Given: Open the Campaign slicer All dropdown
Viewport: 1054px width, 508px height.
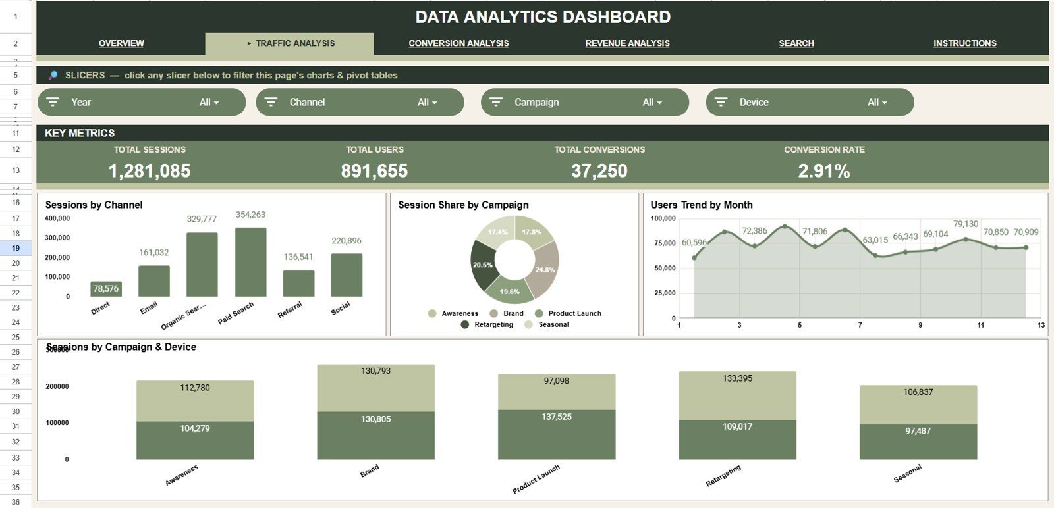Looking at the screenshot, I should pos(652,102).
